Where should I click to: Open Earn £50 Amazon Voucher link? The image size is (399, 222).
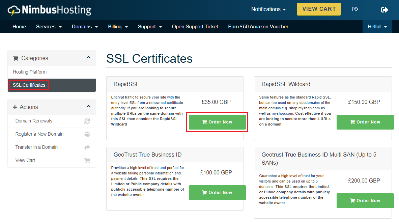258,27
